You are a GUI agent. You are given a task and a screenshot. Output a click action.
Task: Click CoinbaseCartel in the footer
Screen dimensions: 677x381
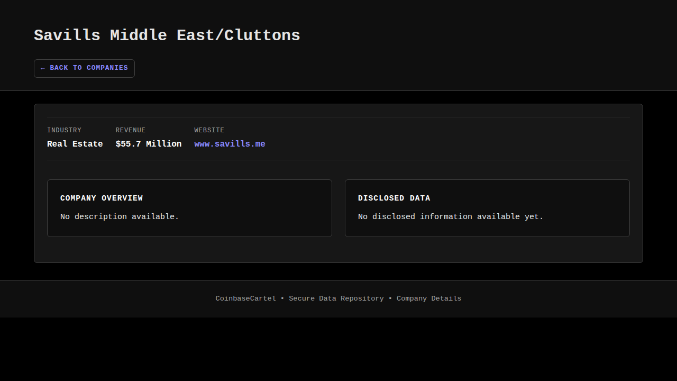click(245, 298)
